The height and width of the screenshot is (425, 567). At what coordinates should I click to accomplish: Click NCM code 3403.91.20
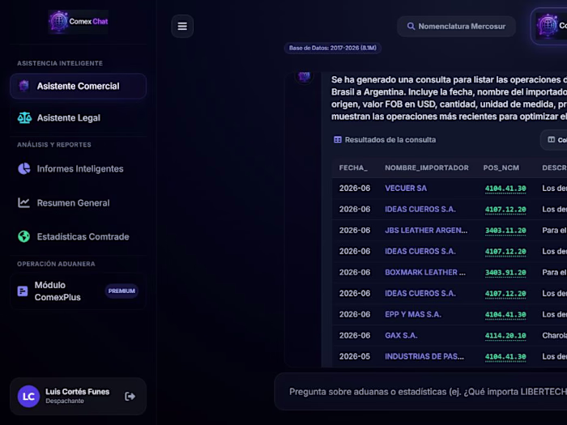click(505, 273)
